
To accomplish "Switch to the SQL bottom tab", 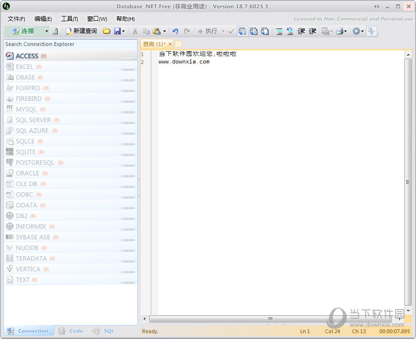I will (x=104, y=331).
